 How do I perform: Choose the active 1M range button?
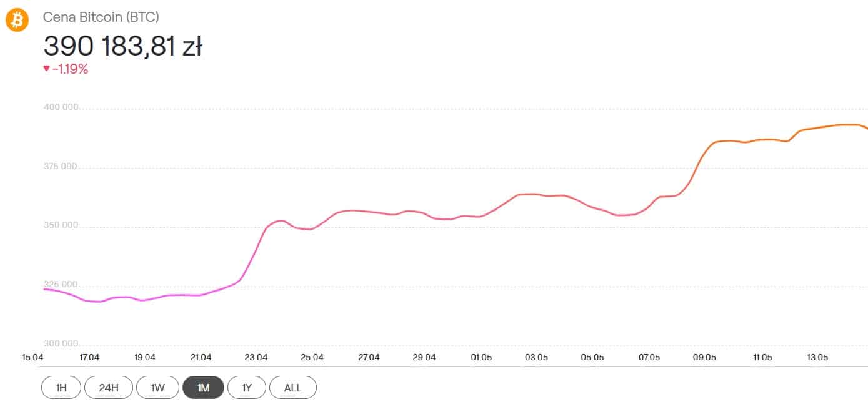pos(203,388)
